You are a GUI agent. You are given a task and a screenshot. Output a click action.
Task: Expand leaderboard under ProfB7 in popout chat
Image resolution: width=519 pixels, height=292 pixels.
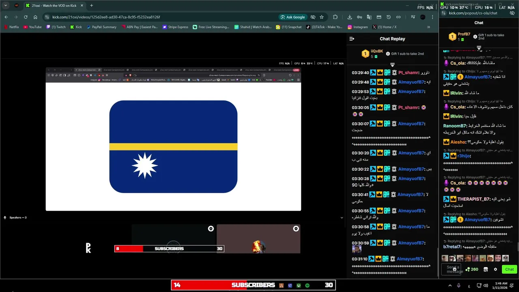pyautogui.click(x=479, y=48)
